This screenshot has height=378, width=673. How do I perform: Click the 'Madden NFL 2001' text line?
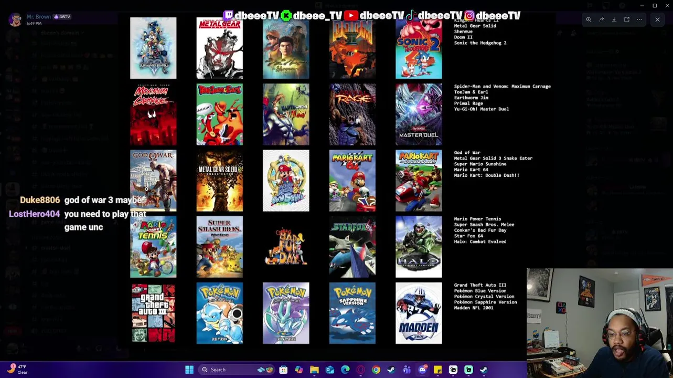point(474,308)
